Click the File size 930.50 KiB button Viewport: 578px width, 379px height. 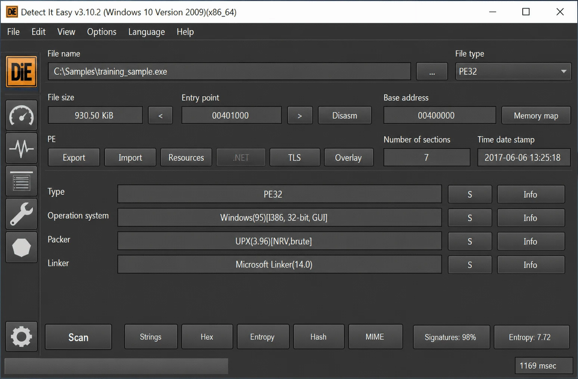(95, 115)
